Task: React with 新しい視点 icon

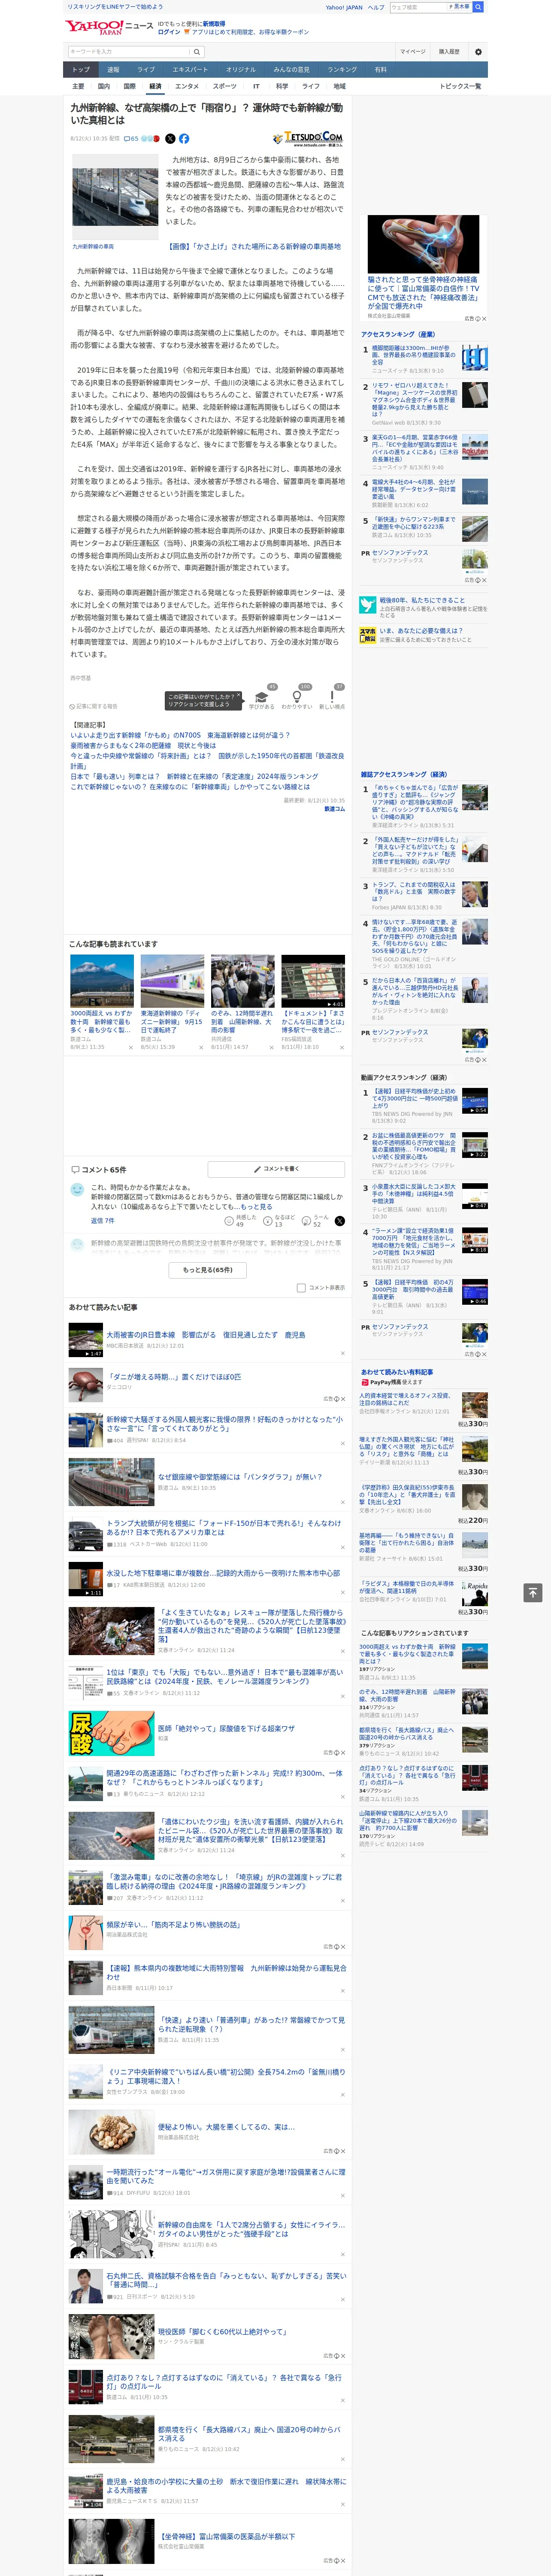Action: [x=332, y=696]
